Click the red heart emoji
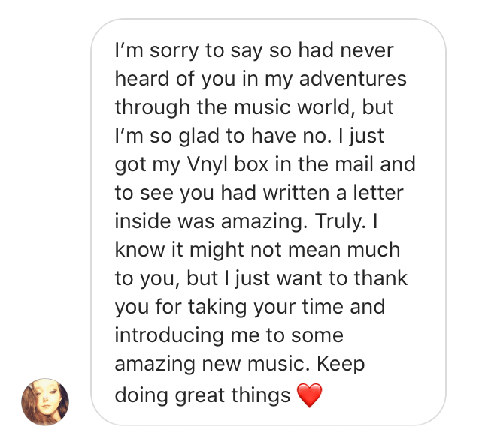Image resolution: width=479 pixels, height=433 pixels. coord(309,394)
